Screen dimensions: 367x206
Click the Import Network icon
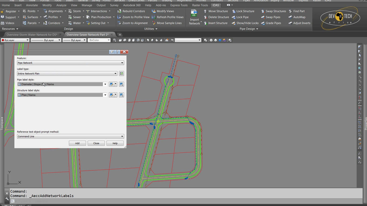pyautogui.click(x=194, y=17)
